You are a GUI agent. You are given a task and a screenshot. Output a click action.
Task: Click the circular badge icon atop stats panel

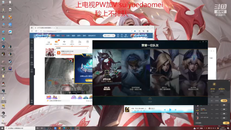click(214, 84)
